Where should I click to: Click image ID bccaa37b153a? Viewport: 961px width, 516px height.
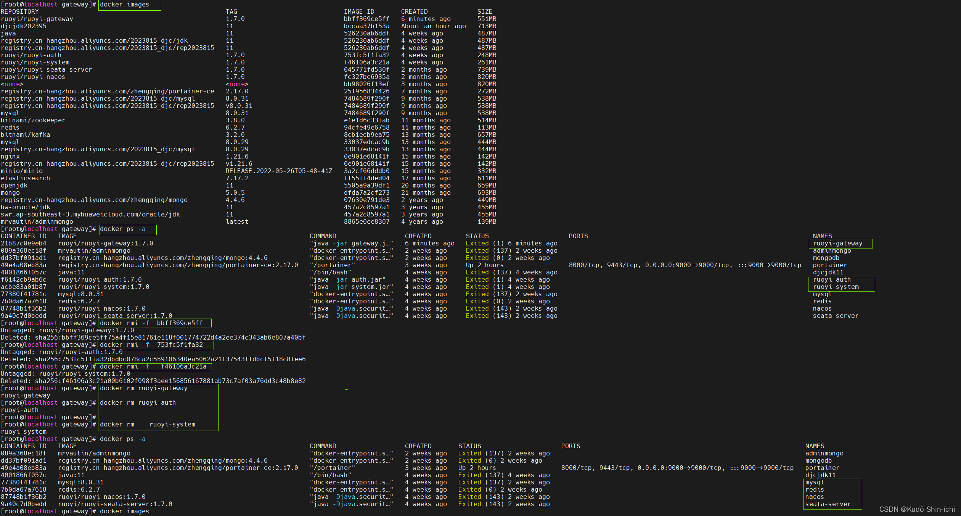click(x=367, y=26)
